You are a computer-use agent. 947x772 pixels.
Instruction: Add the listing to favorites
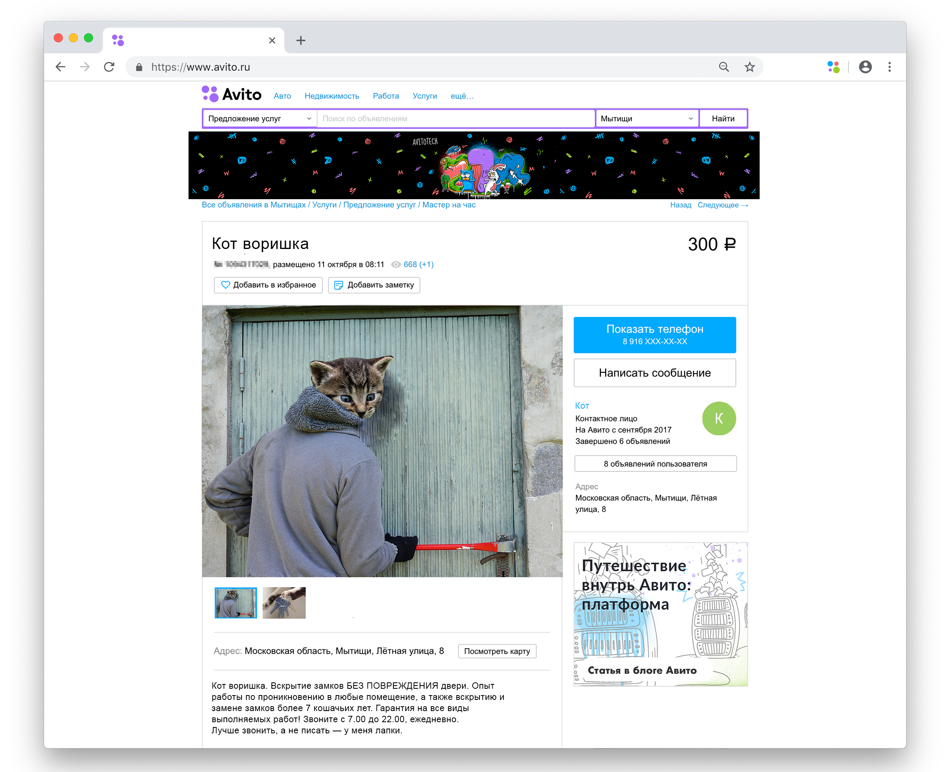tap(268, 285)
